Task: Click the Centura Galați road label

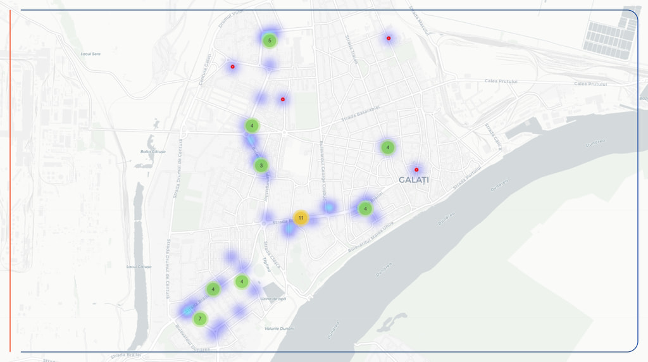Action: pos(205,70)
